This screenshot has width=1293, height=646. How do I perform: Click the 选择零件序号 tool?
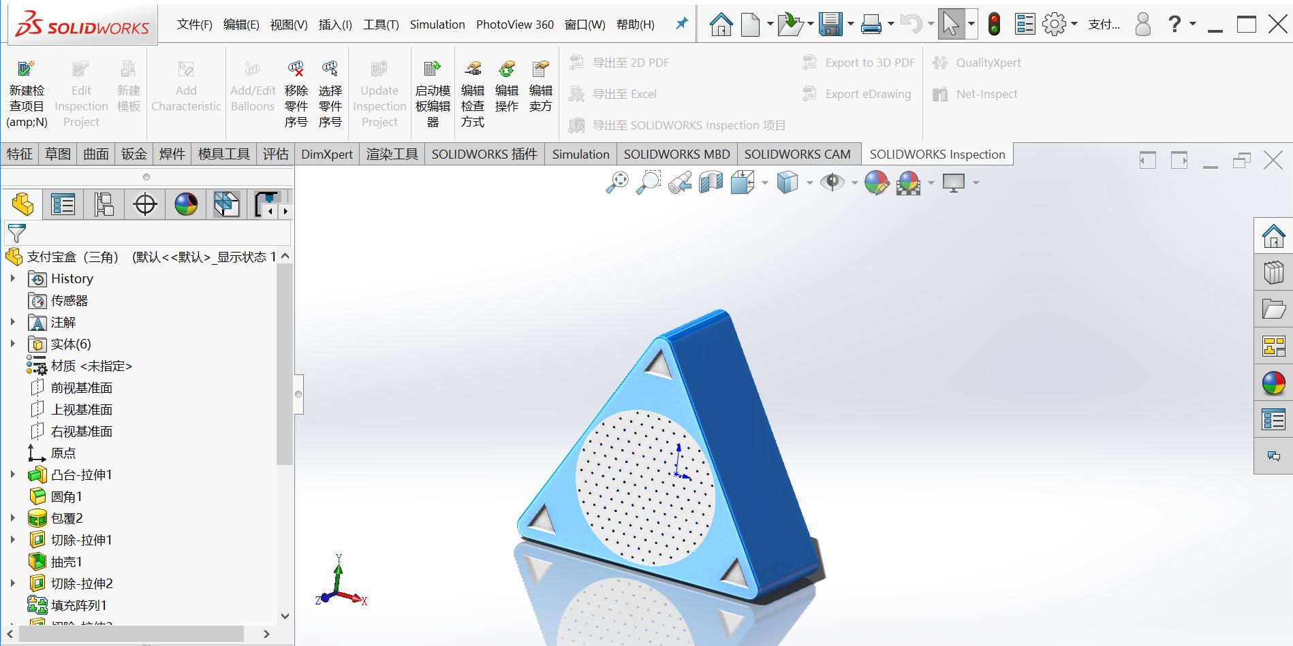[x=330, y=93]
